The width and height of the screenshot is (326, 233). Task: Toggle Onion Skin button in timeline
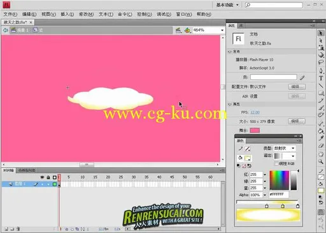coord(67,229)
